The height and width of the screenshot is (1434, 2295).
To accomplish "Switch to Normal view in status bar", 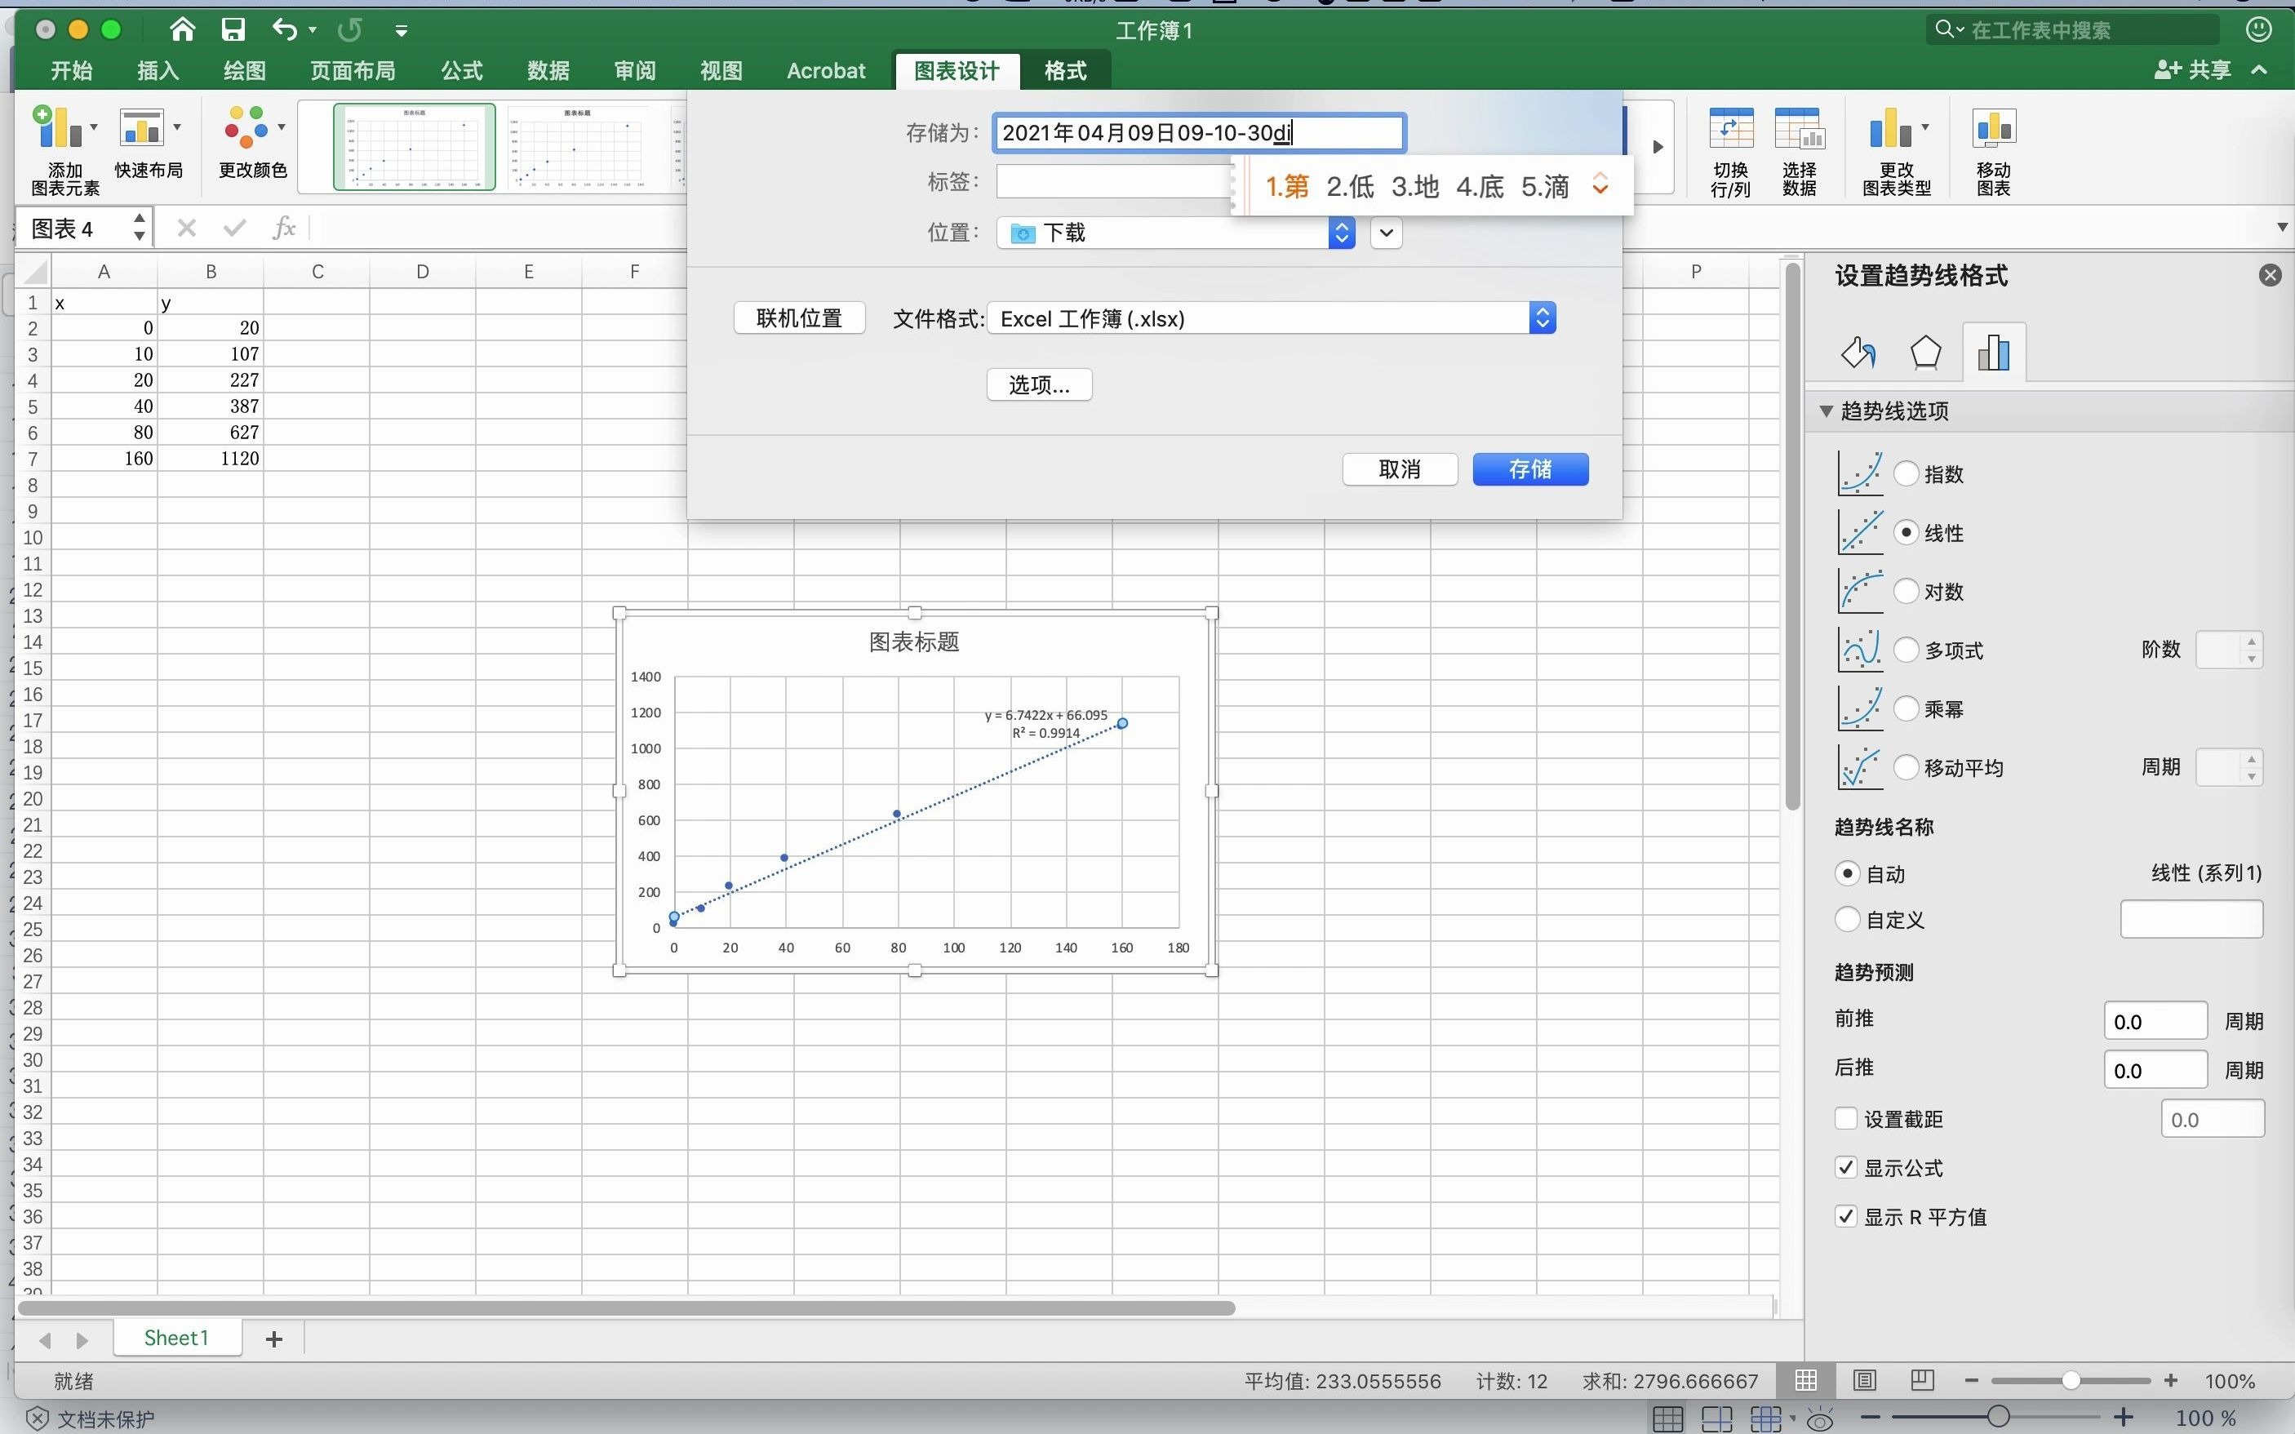I will [1805, 1380].
